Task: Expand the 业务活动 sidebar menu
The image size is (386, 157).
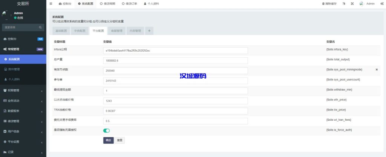Action: [x=23, y=100]
